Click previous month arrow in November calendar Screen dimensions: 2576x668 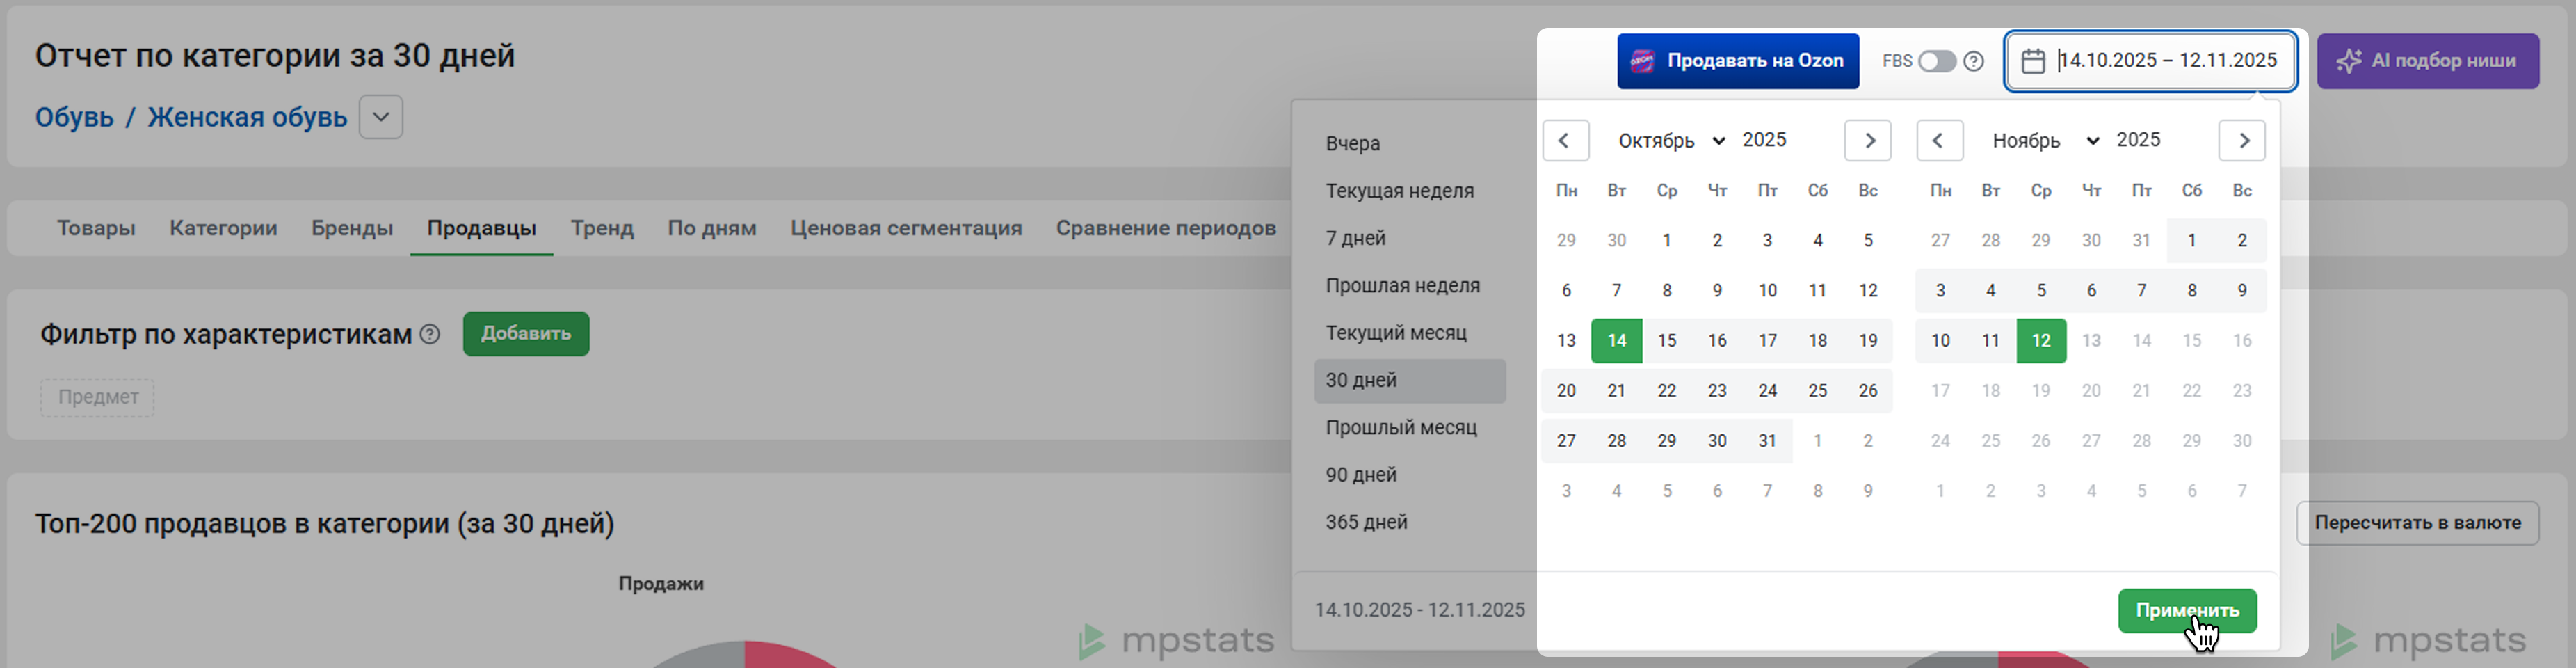1939,141
